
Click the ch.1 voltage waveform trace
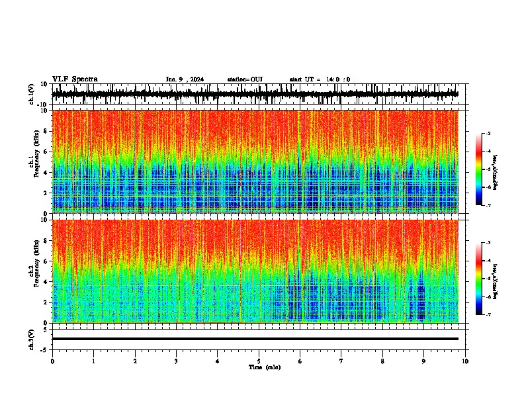pos(255,94)
